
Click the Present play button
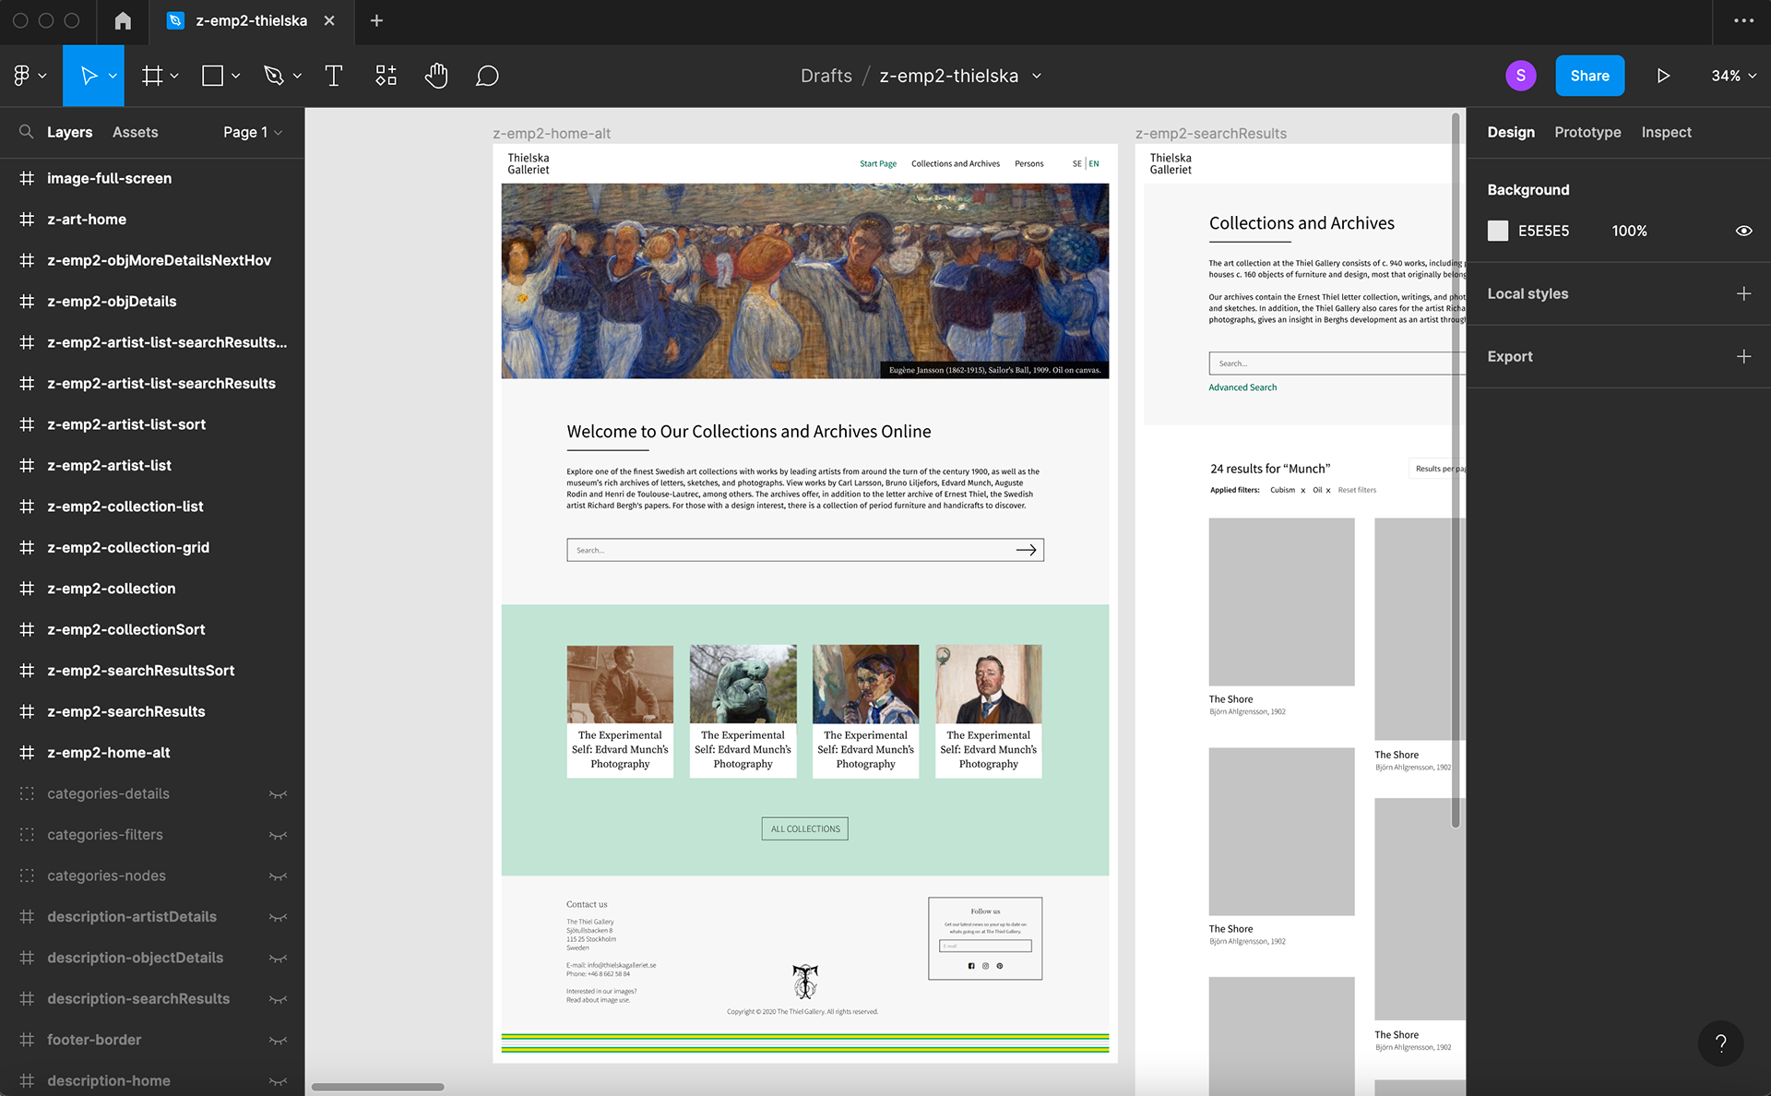[1663, 76]
